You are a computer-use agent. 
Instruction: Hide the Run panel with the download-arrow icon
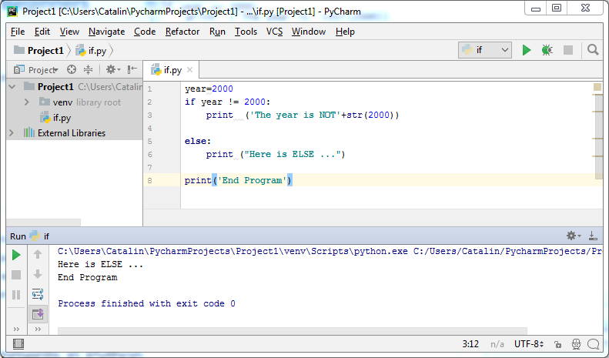[593, 236]
